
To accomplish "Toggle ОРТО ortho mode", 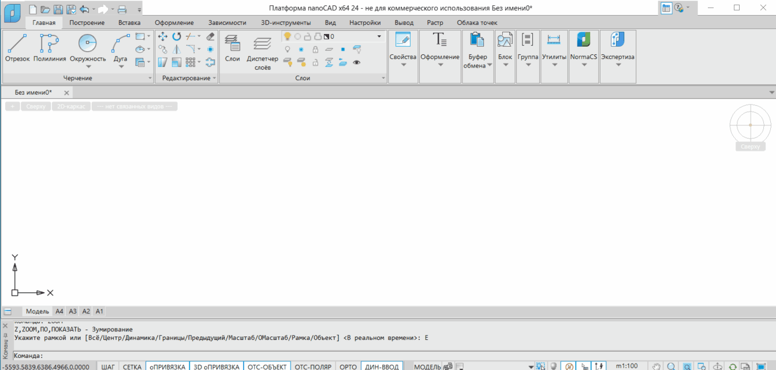I will click(x=348, y=367).
